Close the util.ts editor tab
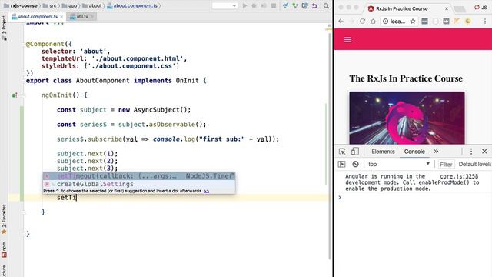This screenshot has height=277, width=492. (92, 17)
